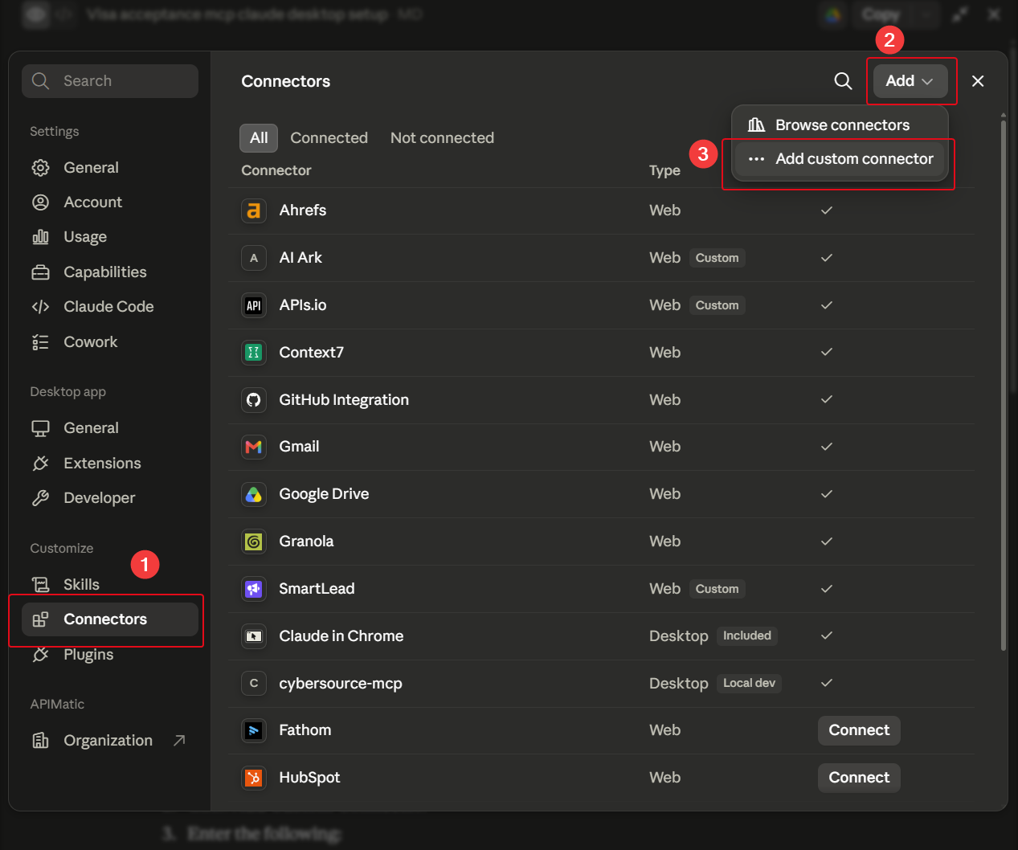
Task: Switch to the Not connected tab
Action: 442,138
